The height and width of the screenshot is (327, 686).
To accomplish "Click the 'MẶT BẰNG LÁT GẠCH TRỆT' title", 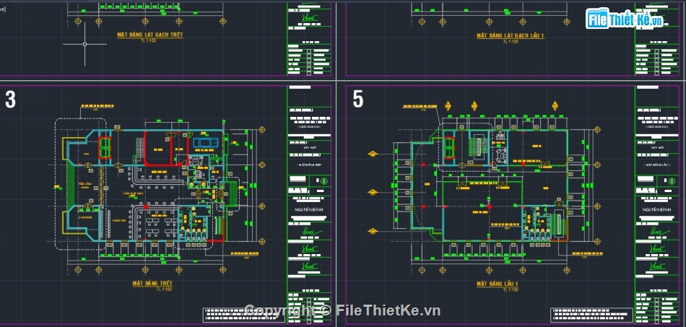I will [149, 35].
